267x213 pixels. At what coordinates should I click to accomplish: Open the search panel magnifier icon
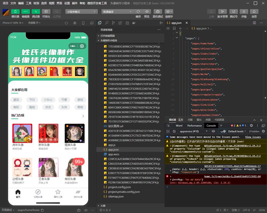[107, 23]
